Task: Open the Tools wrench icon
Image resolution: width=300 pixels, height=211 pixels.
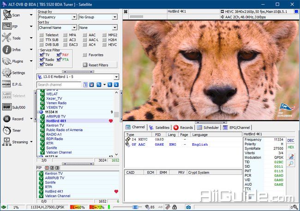Action: click(7, 38)
